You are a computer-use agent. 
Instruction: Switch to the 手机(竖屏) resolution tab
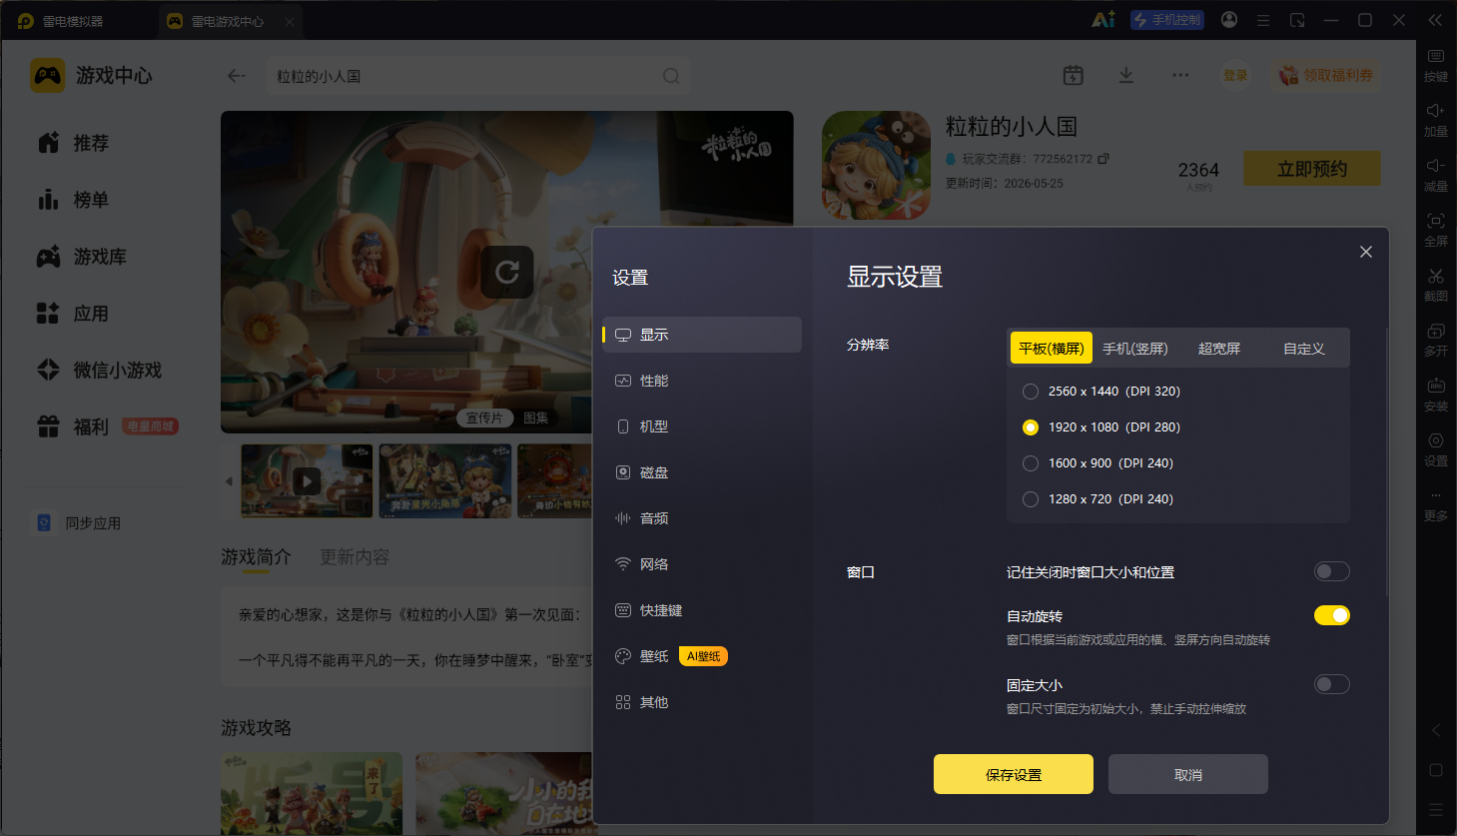(1135, 349)
